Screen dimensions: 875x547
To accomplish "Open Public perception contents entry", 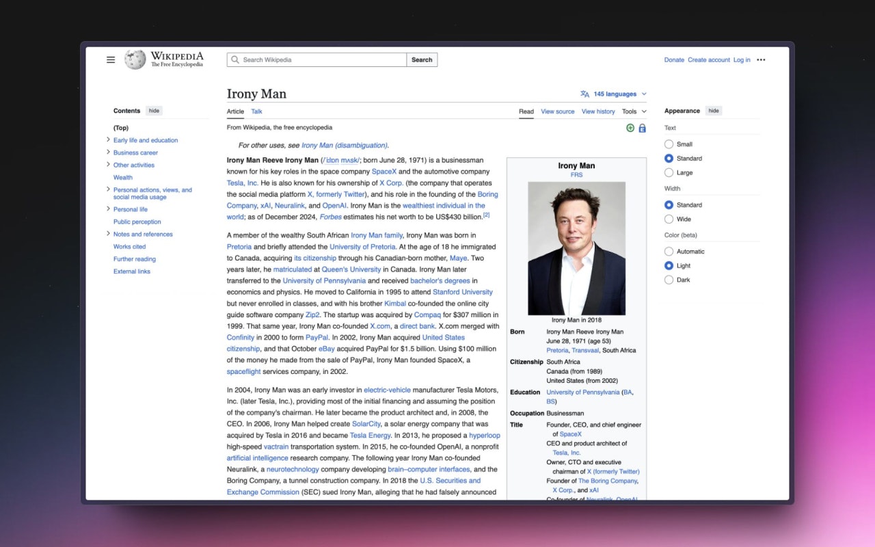I will pyautogui.click(x=137, y=222).
